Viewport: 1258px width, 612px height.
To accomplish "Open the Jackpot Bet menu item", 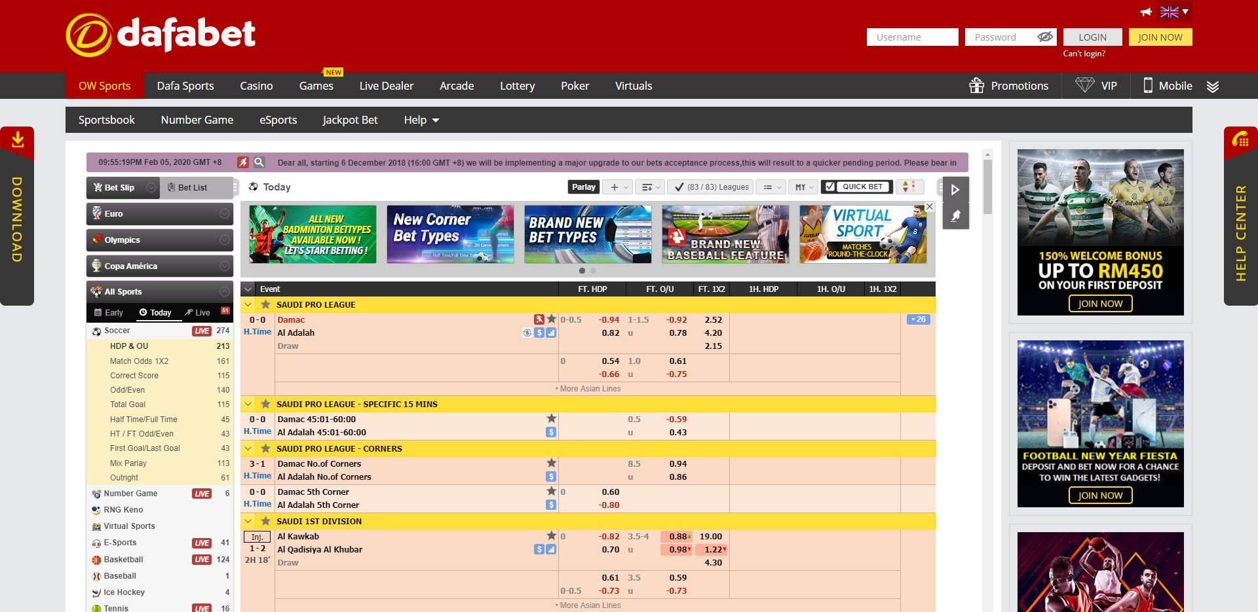I will pyautogui.click(x=350, y=120).
